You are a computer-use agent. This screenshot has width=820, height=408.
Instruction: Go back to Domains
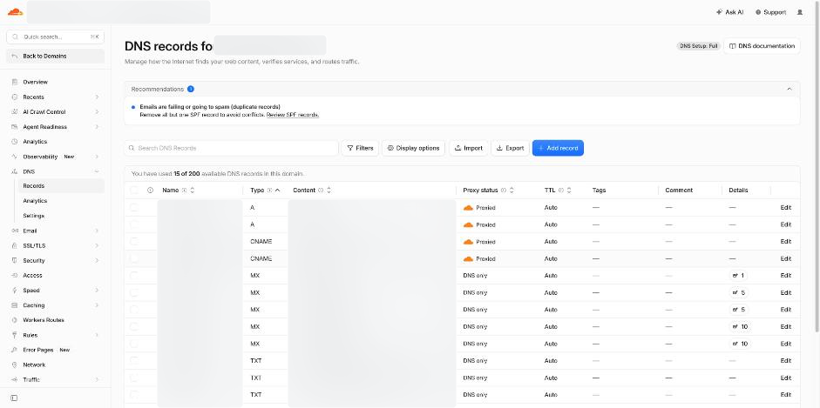tap(56, 56)
